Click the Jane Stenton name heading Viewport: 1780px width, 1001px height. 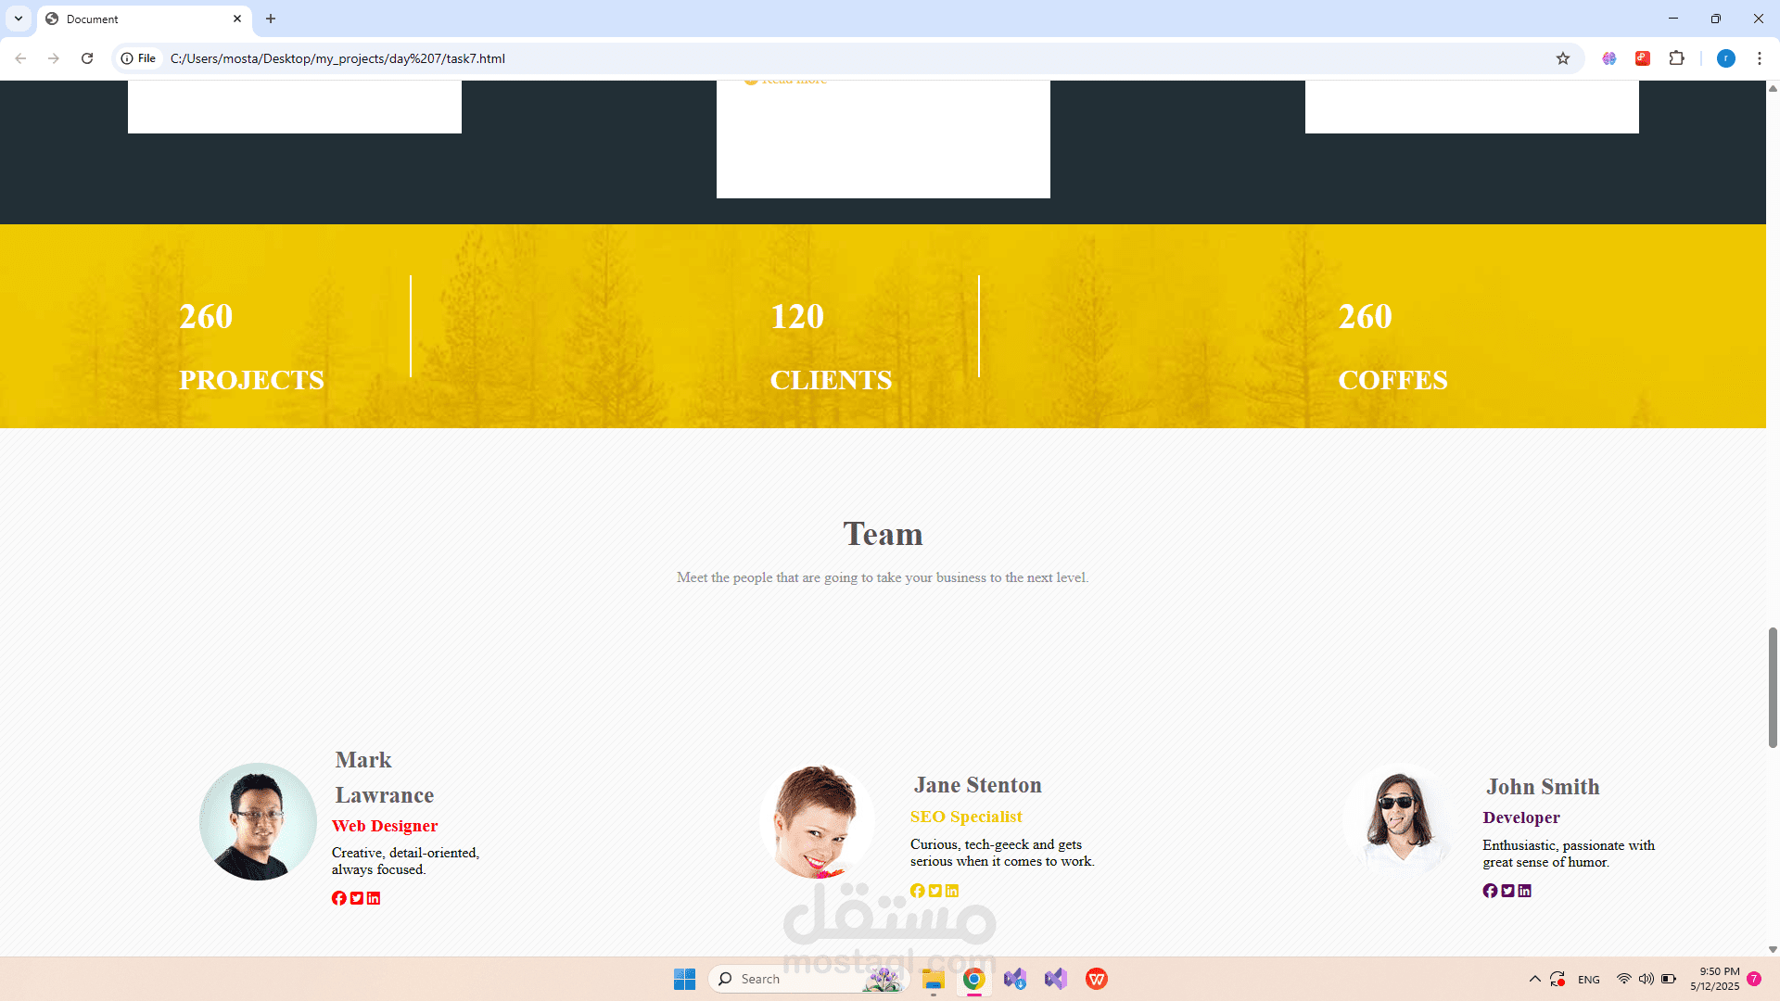977,785
